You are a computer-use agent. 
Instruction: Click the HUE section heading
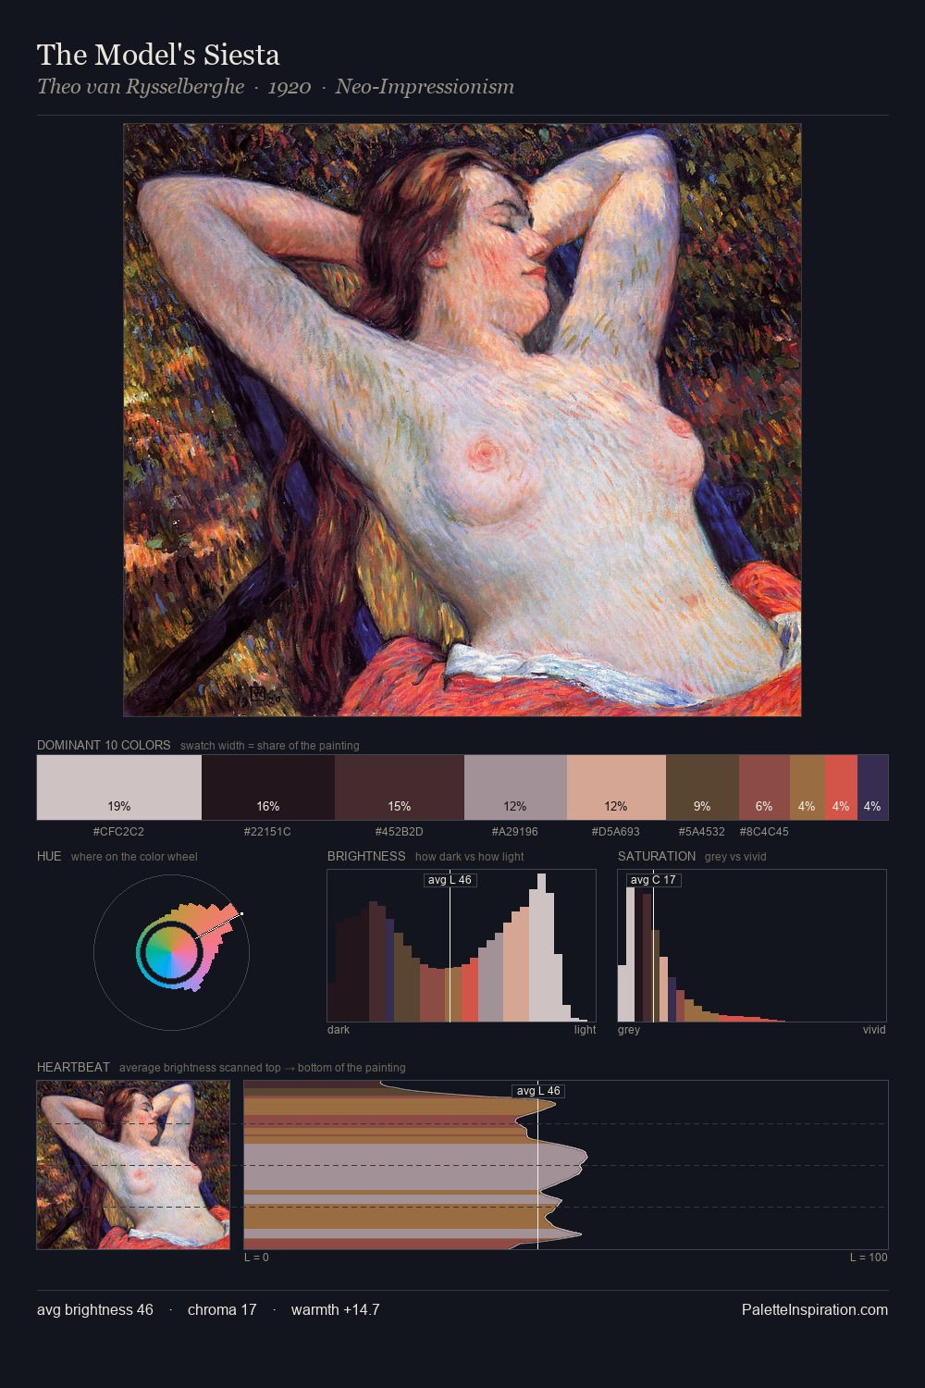49,856
